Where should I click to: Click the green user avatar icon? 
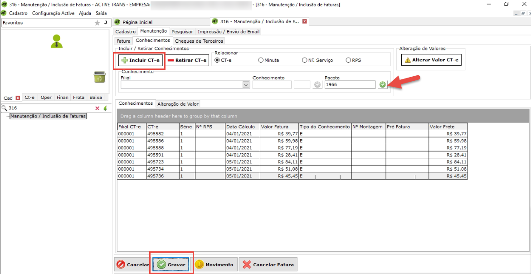57,41
